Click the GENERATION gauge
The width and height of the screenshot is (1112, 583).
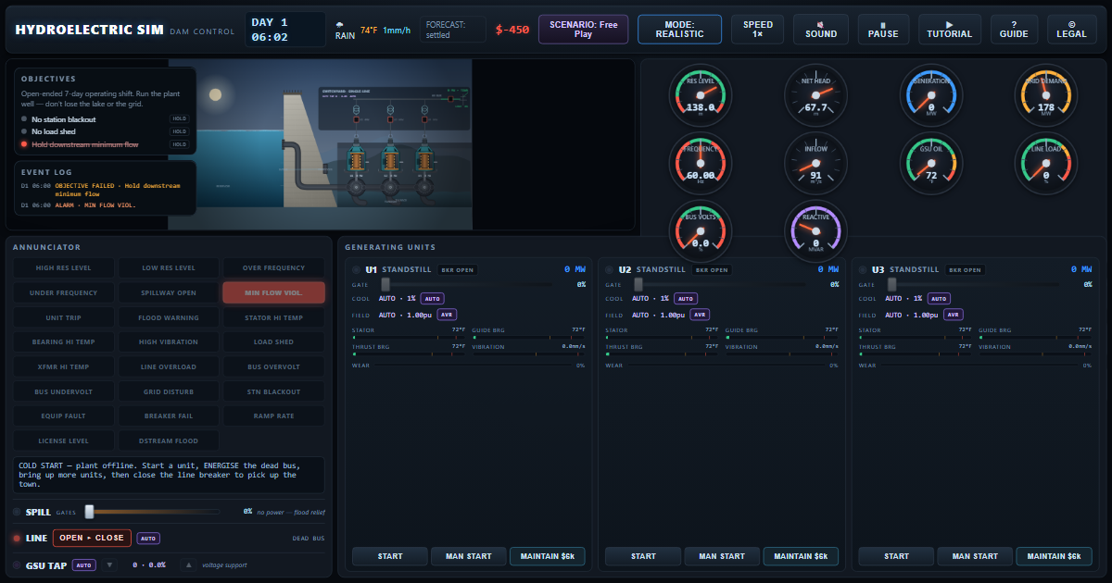(931, 95)
